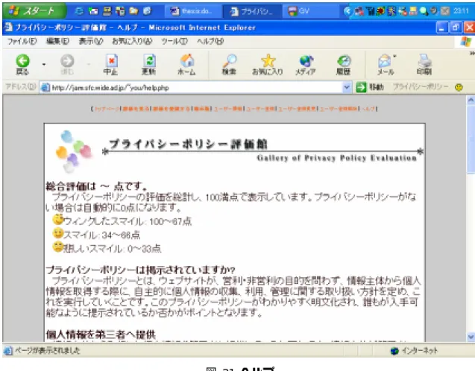Expand the address bar URL dropdown
The height and width of the screenshot is (371, 475).
(x=347, y=87)
